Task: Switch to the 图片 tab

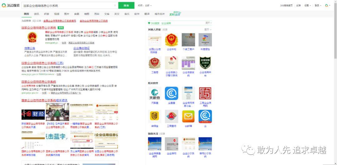Action: pos(67,14)
